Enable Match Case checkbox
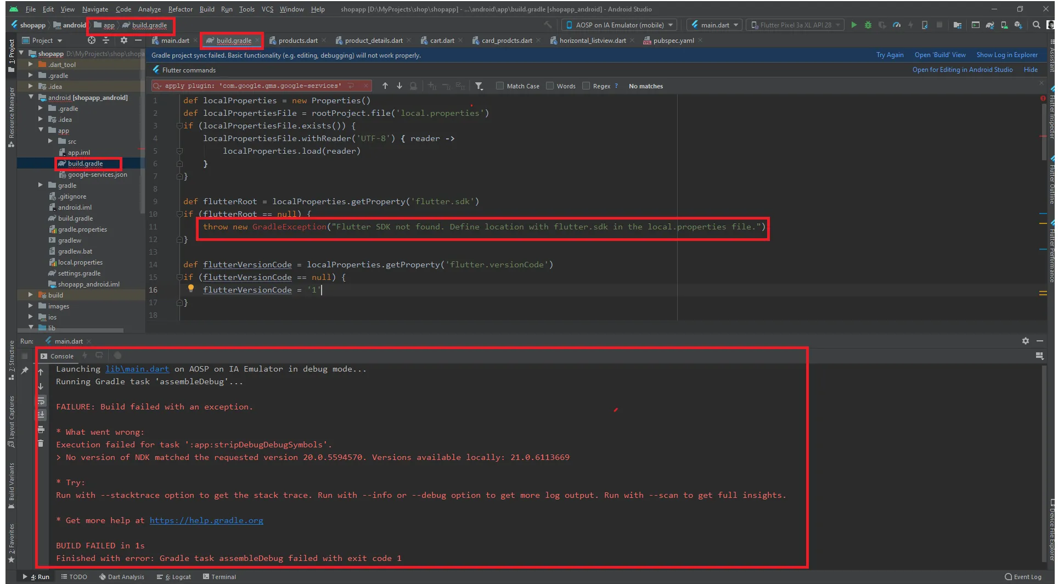Image resolution: width=1058 pixels, height=584 pixels. point(499,86)
